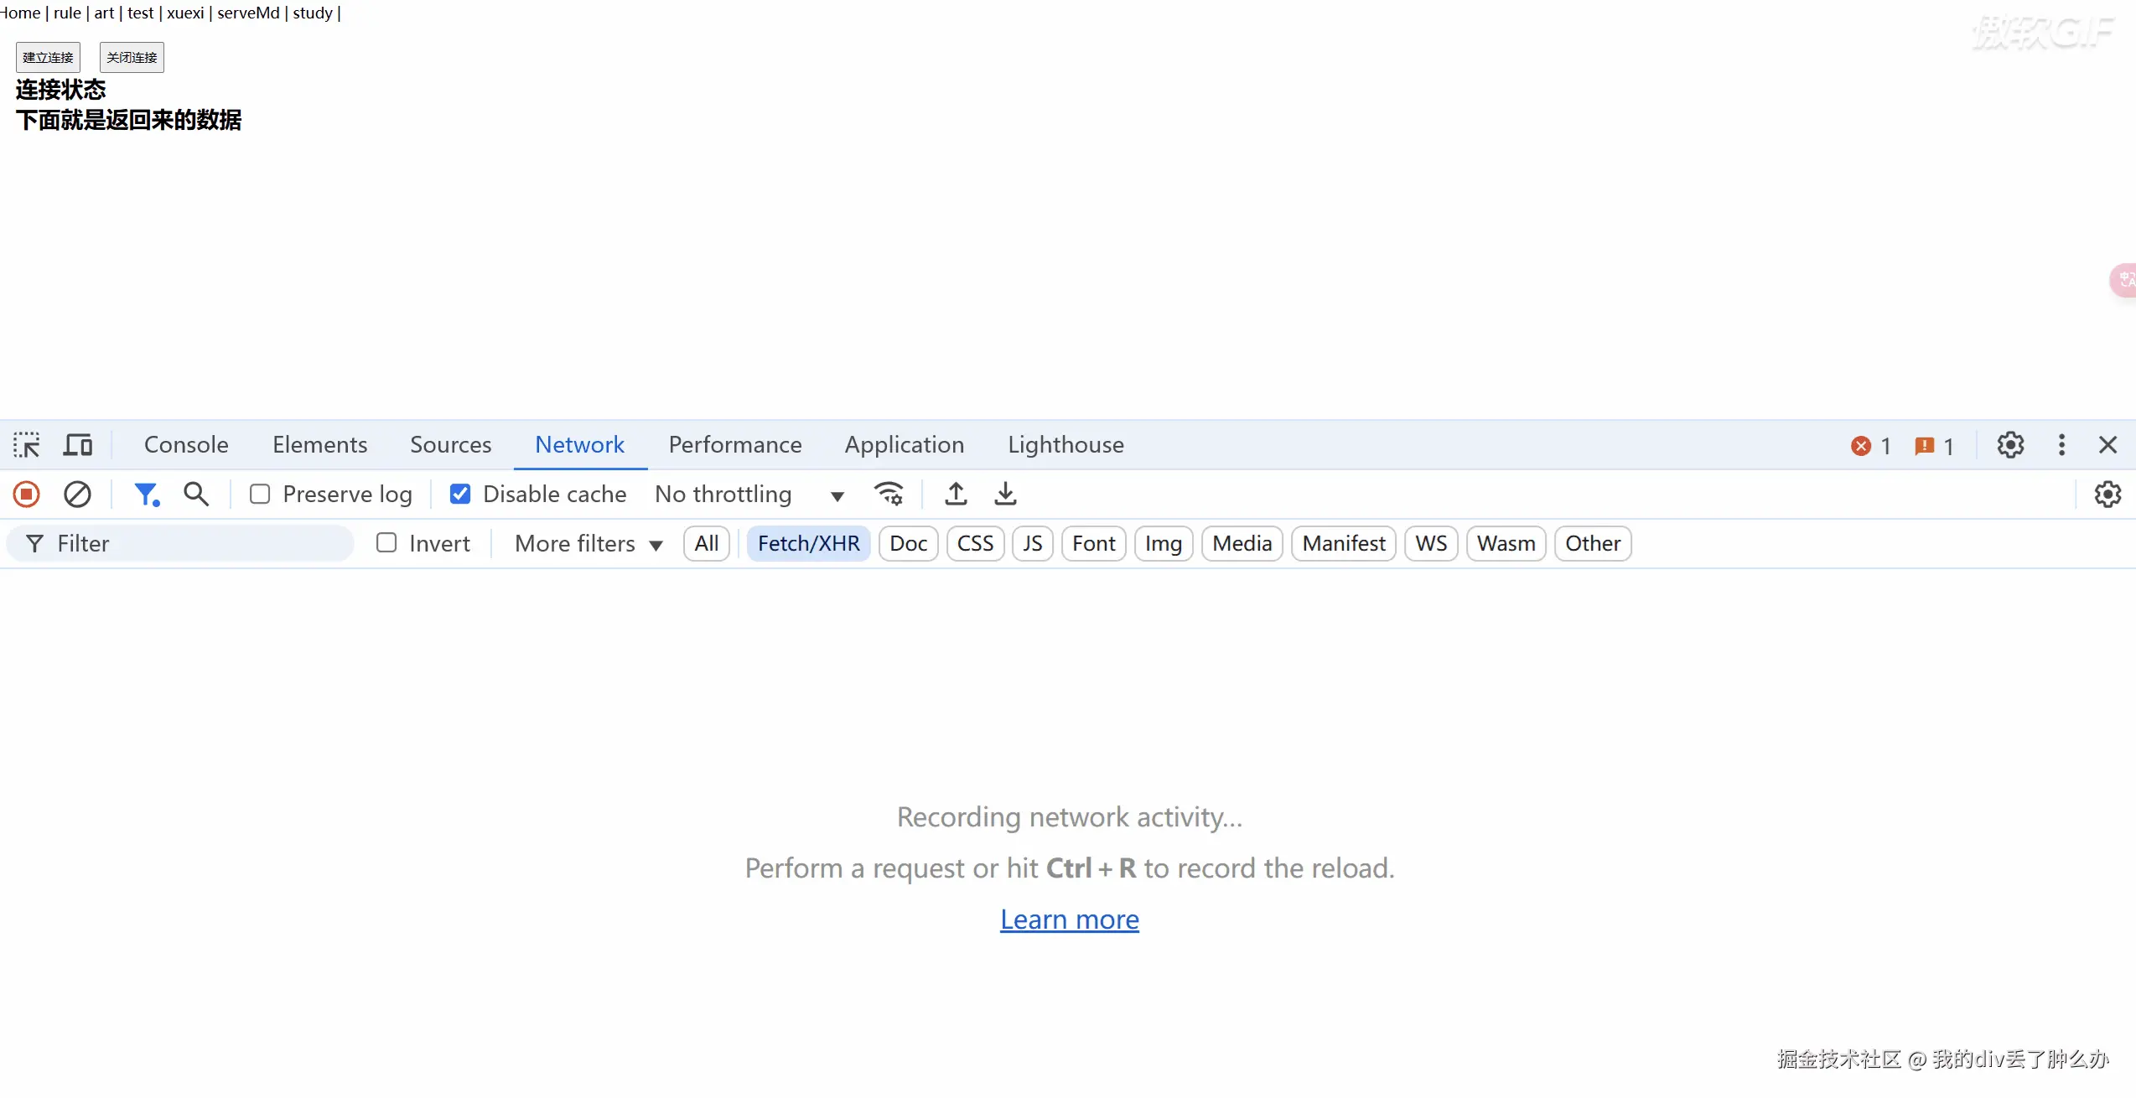Enable the Preserve log checkbox
Image resolution: width=2136 pixels, height=1098 pixels.
pyautogui.click(x=260, y=495)
